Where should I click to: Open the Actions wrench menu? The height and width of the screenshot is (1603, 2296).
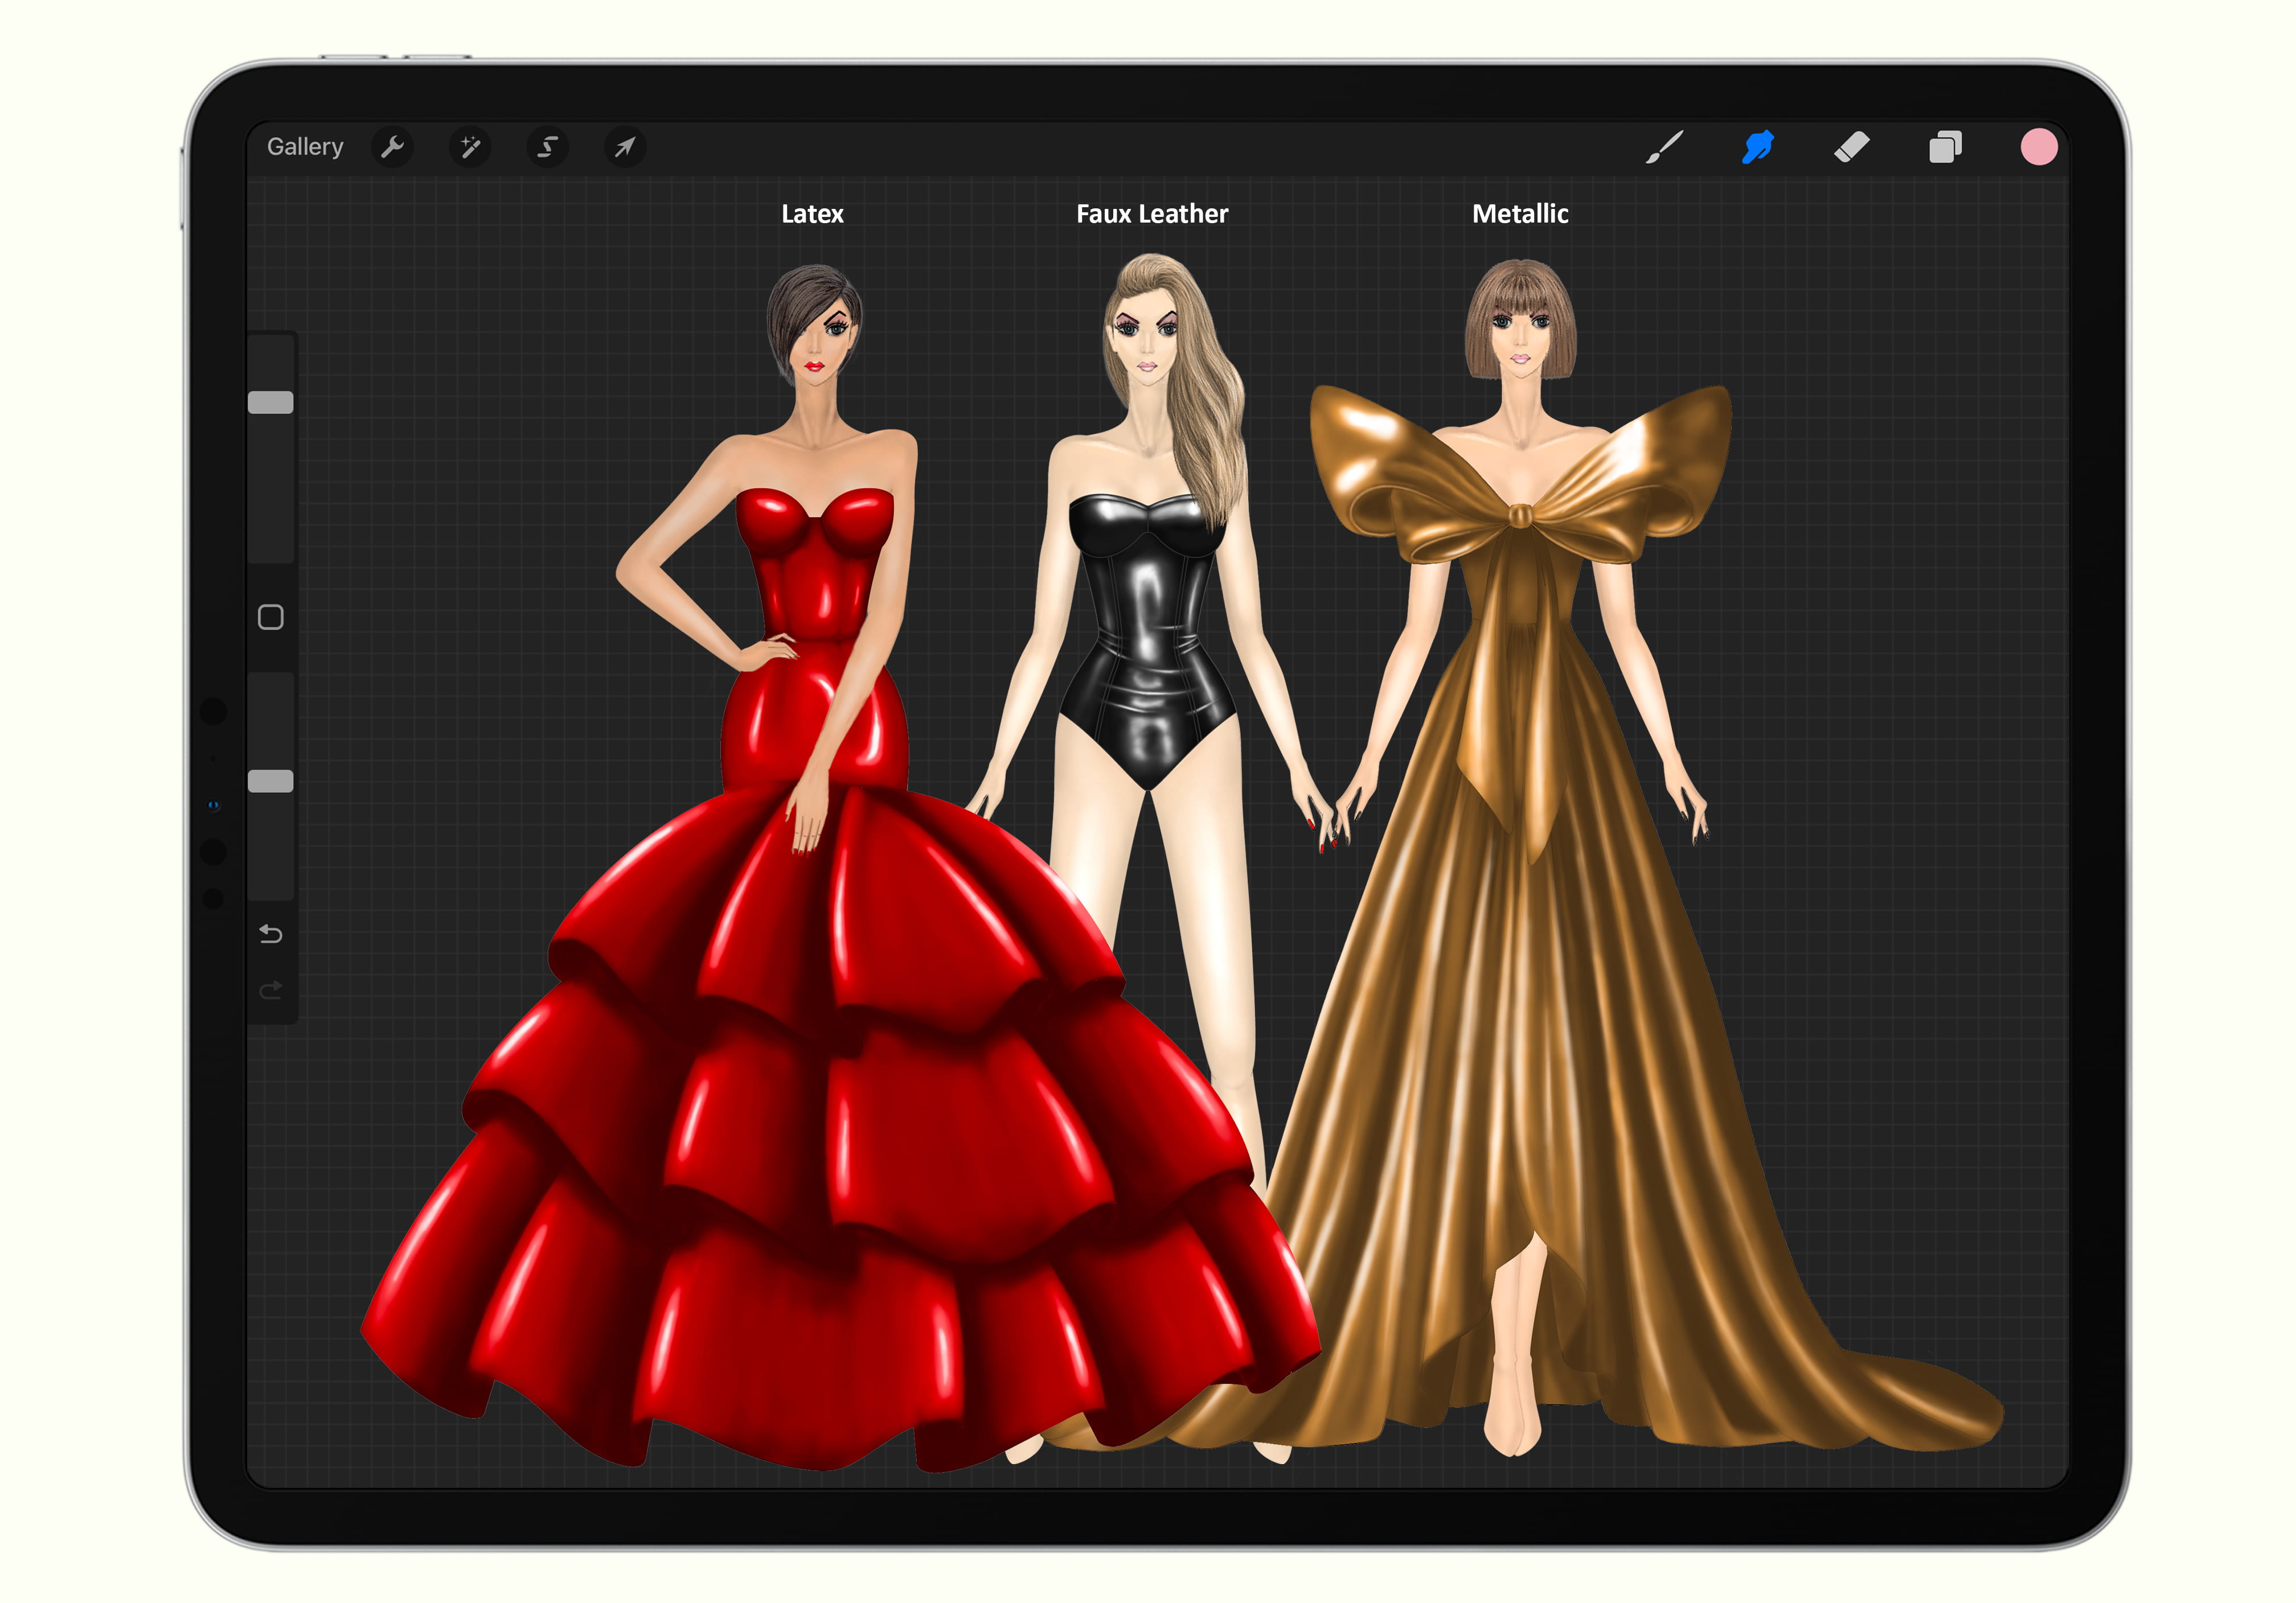[x=392, y=148]
